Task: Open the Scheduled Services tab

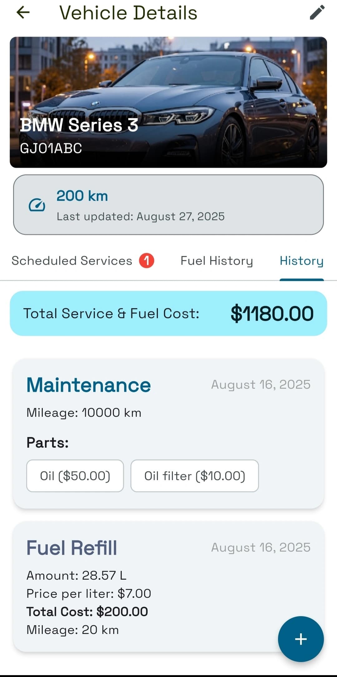Action: coord(72,261)
